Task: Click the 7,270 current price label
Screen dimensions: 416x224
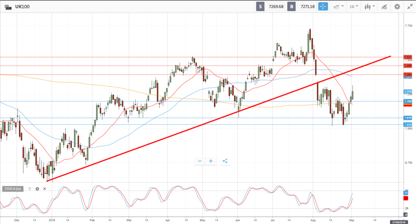Action: pos(408,92)
